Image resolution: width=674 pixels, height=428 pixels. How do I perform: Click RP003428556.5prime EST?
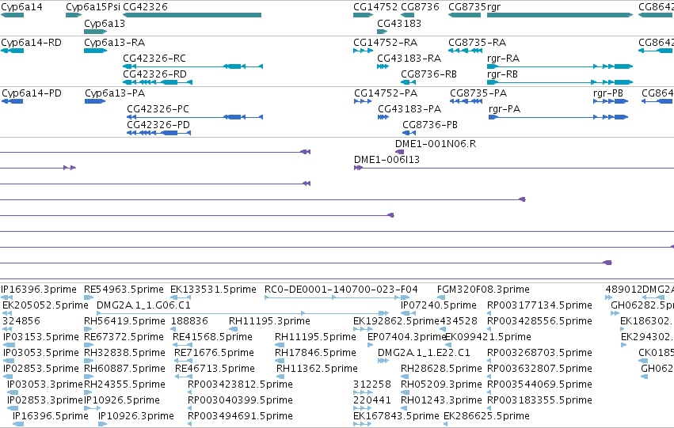489,329
